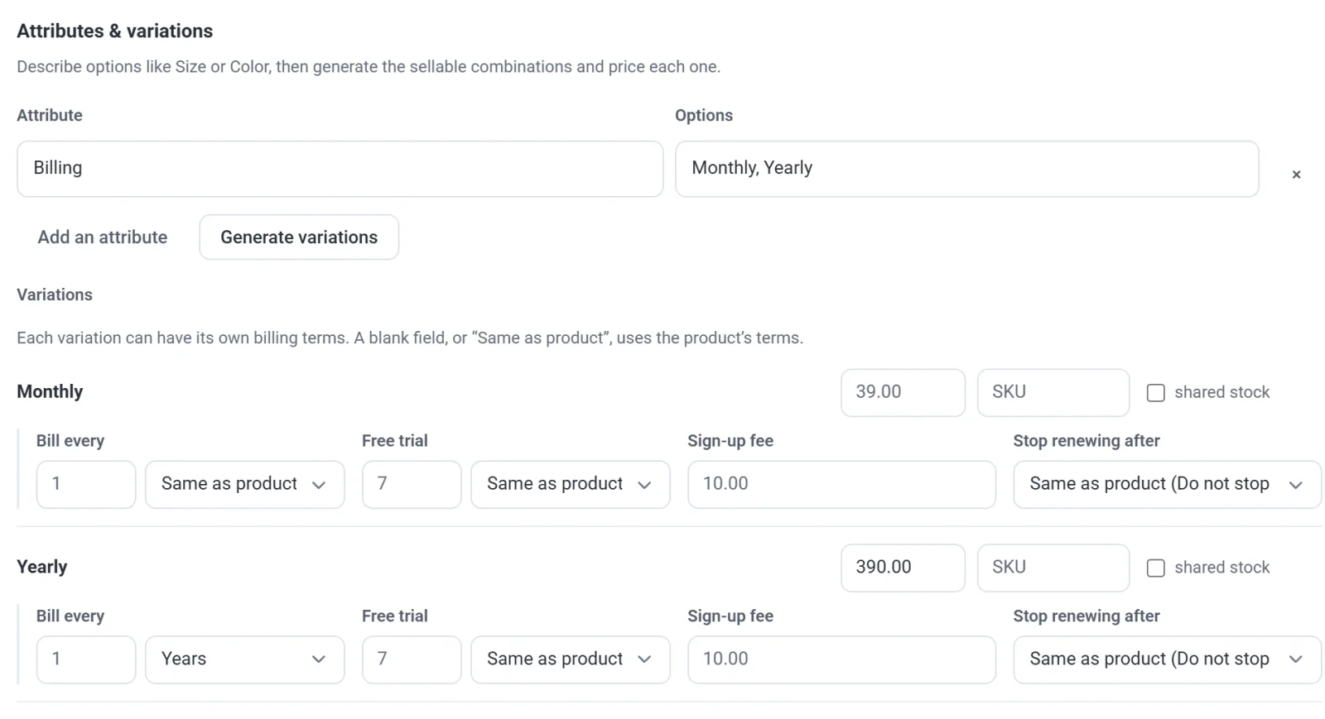This screenshot has height=719, width=1325.
Task: Click the Monthly shared stock label text
Action: click(1221, 393)
